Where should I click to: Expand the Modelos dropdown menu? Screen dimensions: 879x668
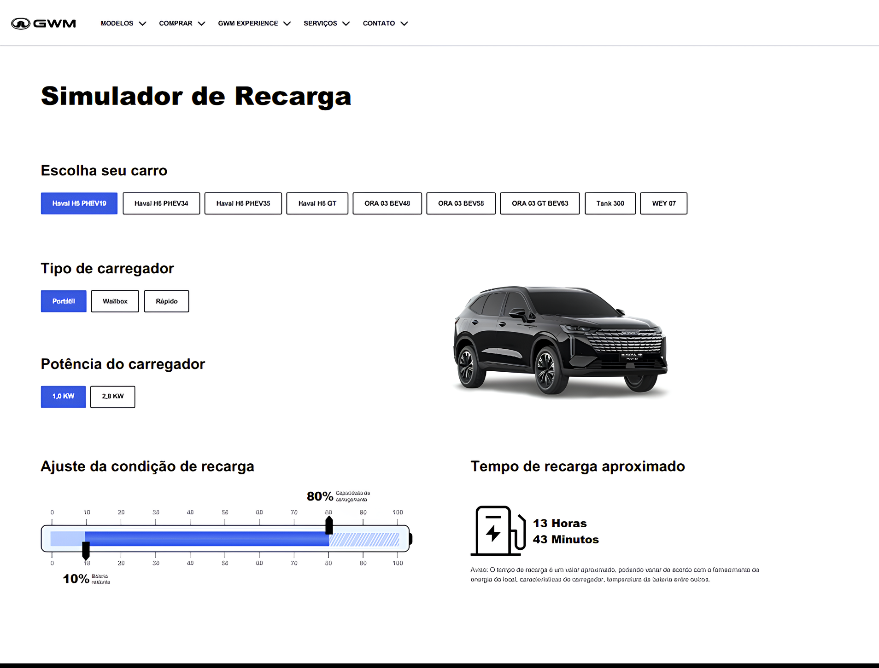tap(123, 23)
